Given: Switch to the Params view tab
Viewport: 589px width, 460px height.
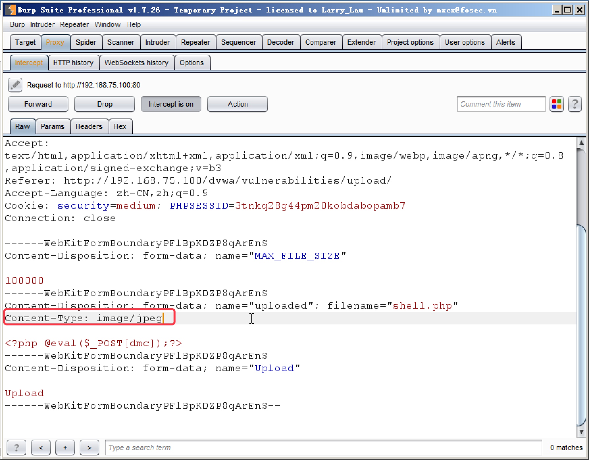Looking at the screenshot, I should coord(53,127).
